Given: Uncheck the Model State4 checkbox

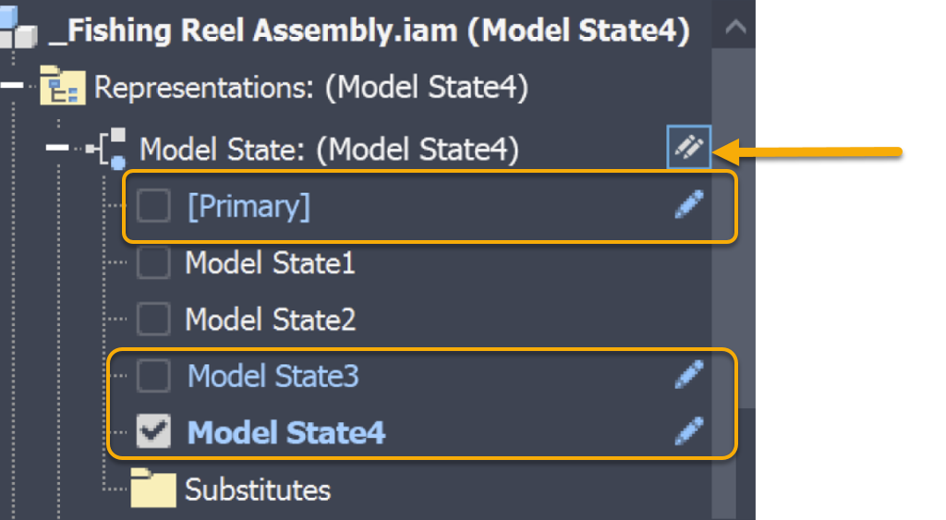Looking at the screenshot, I should click(x=153, y=432).
